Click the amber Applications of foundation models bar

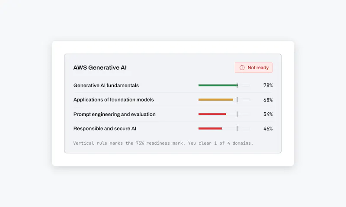215,100
